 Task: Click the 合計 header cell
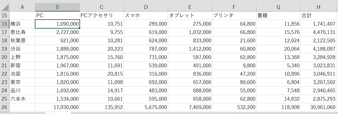(319, 15)
